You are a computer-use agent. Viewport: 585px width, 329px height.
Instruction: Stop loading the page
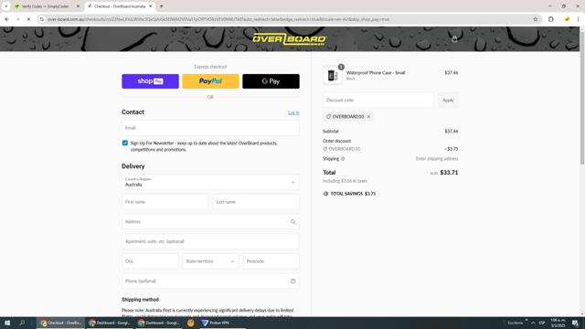28,19
